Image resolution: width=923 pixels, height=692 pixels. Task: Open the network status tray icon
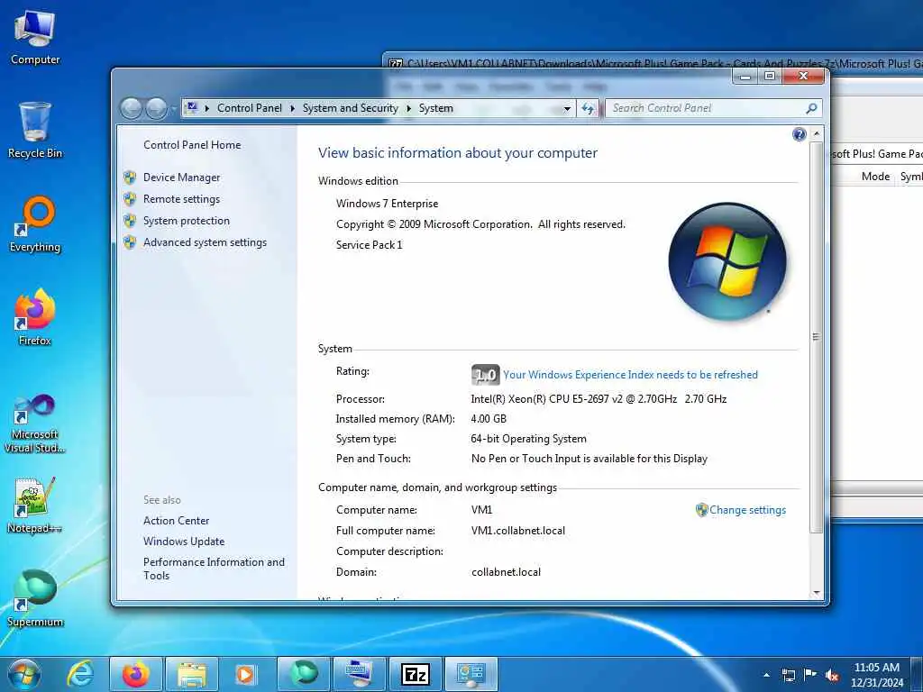click(x=788, y=675)
